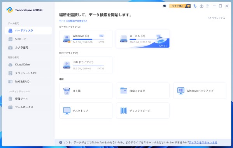Image resolution: width=233 pixels, height=148 pixels.
Task: Open 修復ツール utility
Action: 28,99
